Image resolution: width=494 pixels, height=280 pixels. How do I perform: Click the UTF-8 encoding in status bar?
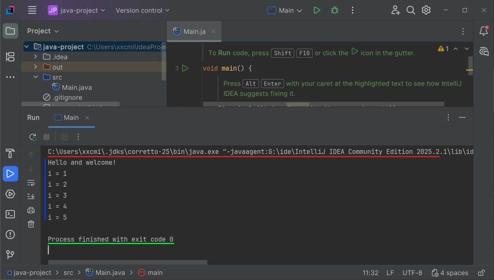tap(412, 273)
